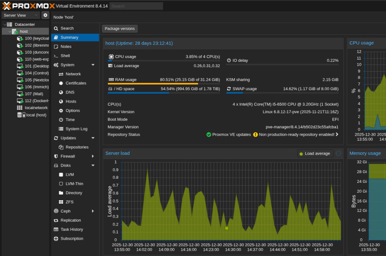Click the Certificates icon under System
Viewport: 386px width, 256px height.
[61, 83]
